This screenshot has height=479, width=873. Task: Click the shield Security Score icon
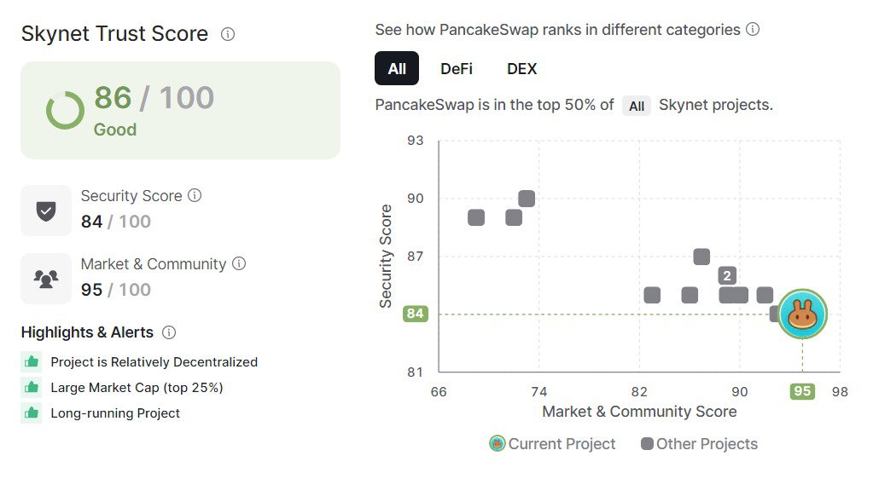tap(46, 211)
